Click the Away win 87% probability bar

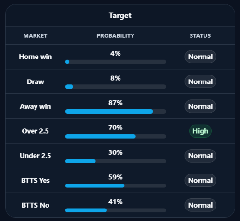116,111
